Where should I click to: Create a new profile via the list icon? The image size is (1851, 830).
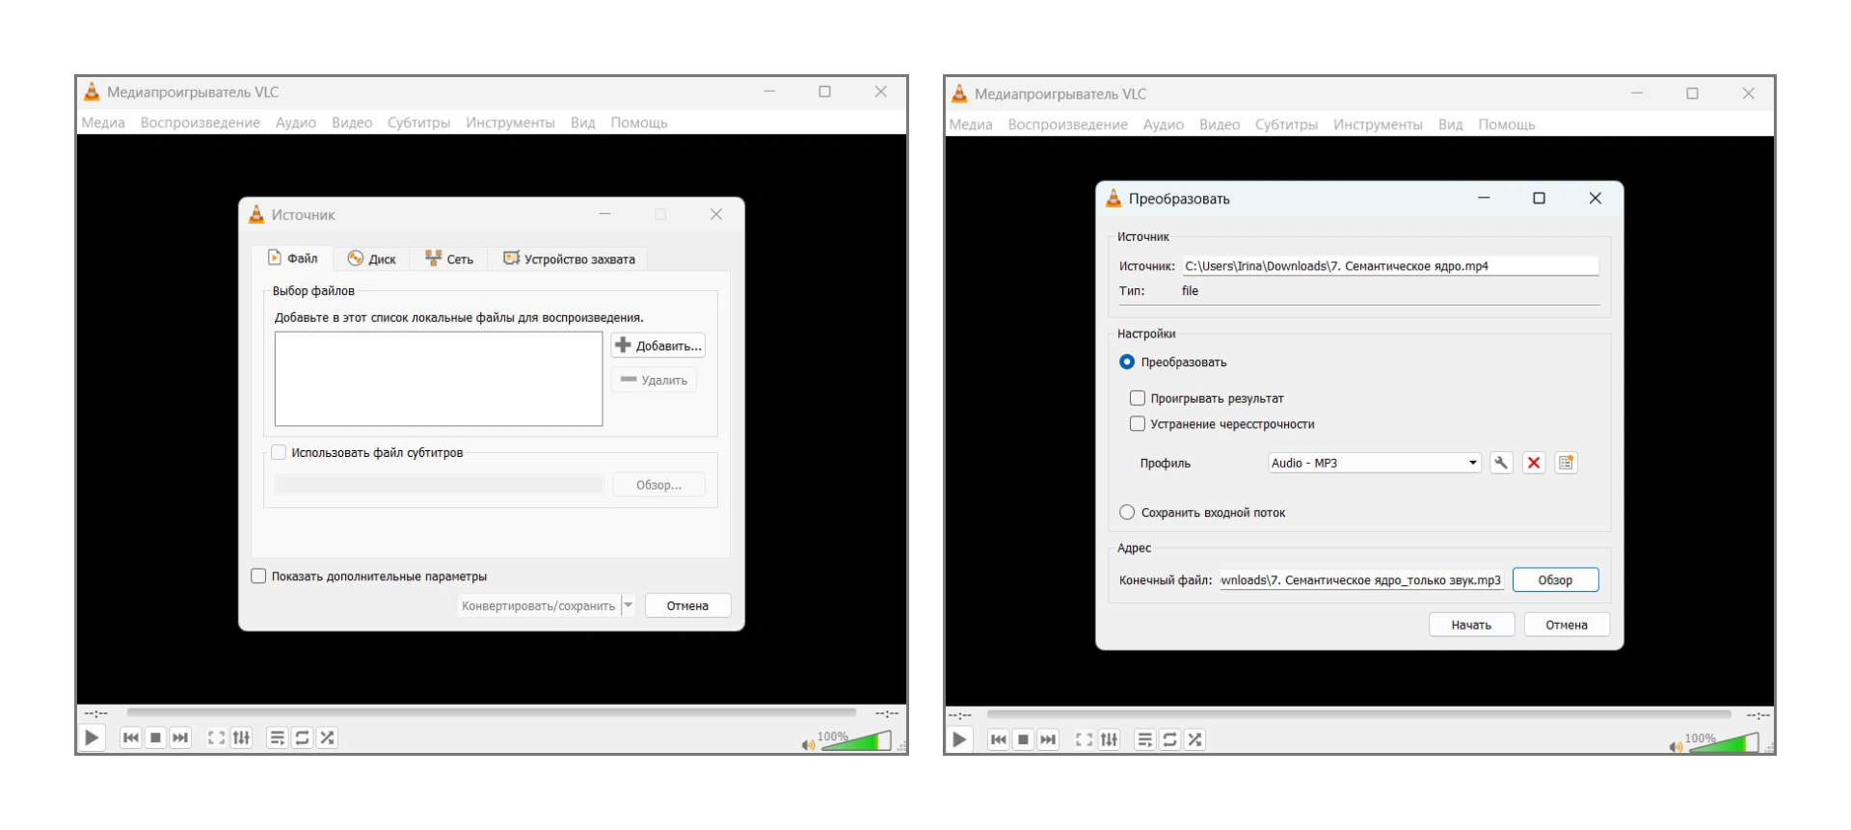[1566, 463]
